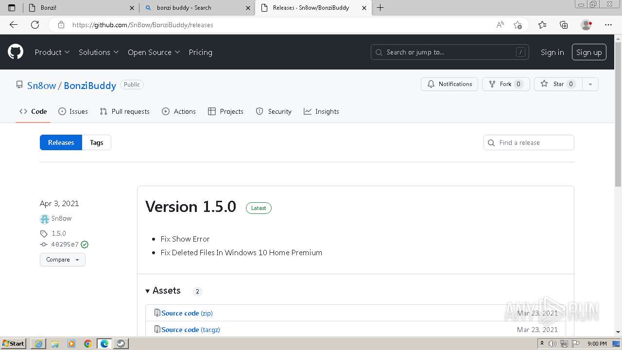Open the 1.5.0 tag link
The height and width of the screenshot is (350, 622).
tap(59, 234)
